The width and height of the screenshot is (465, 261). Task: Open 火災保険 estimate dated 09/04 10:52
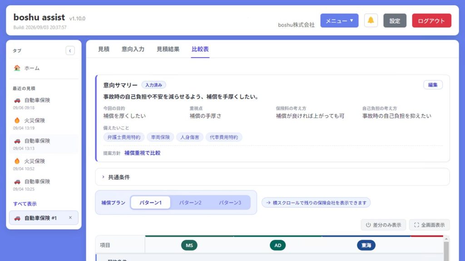pos(44,164)
